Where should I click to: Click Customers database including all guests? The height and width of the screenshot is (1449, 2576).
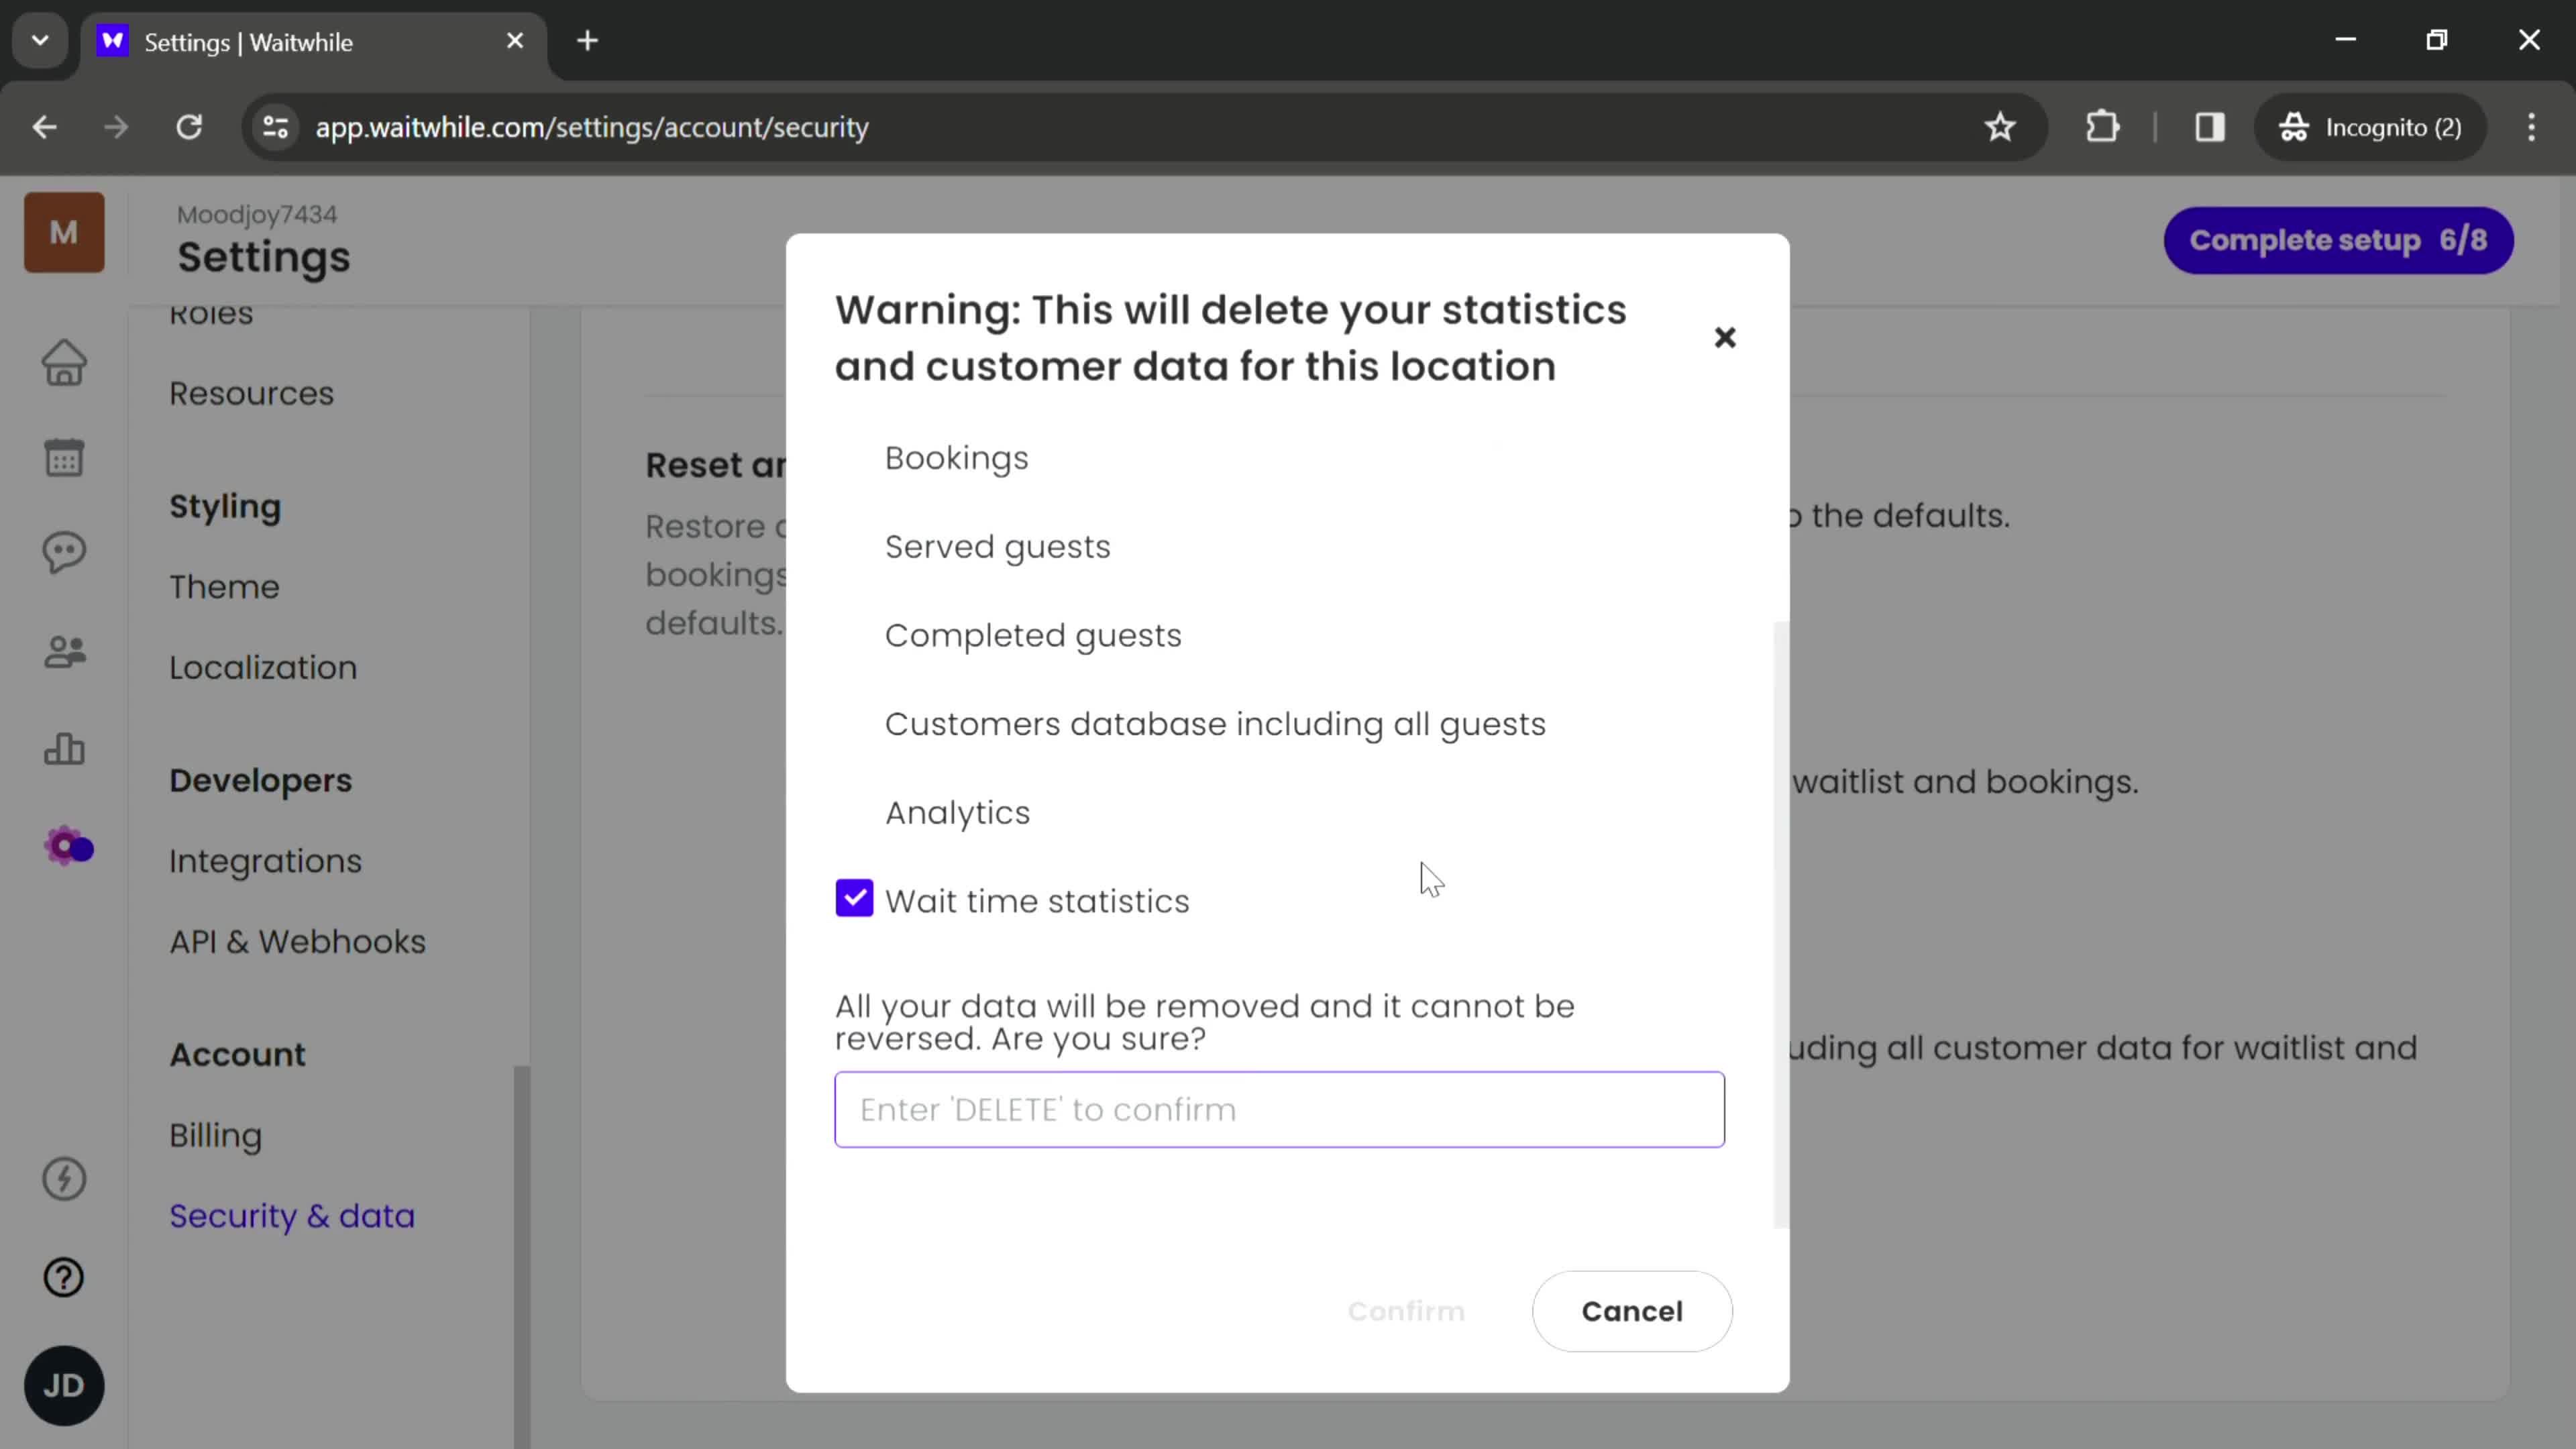click(x=1215, y=724)
